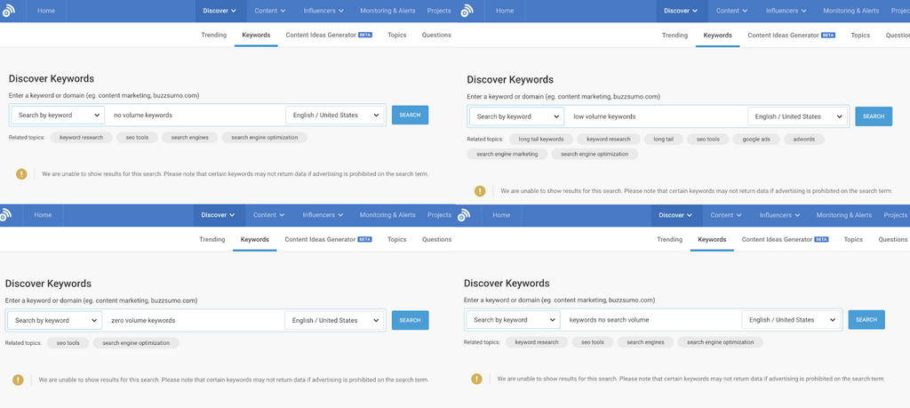Choose the 'search engine marketing' related topic
Image resolution: width=910 pixels, height=408 pixels.
[x=507, y=154]
